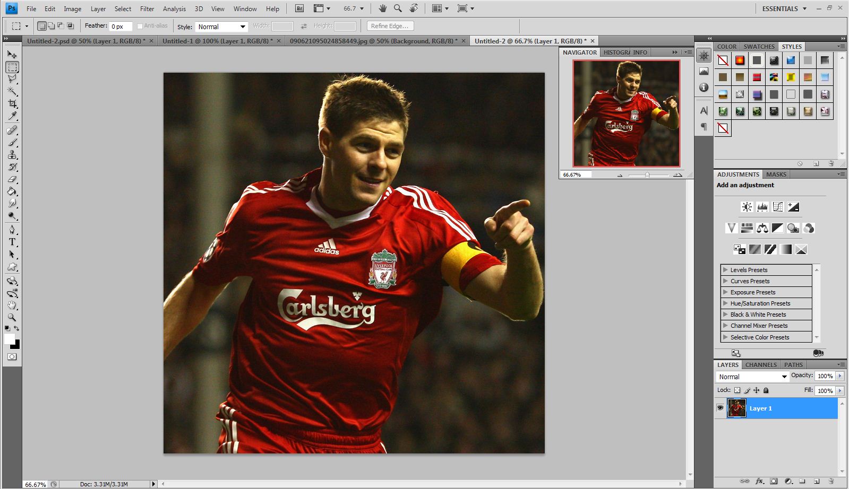Select the Lasso tool
849x489 pixels.
tap(12, 79)
